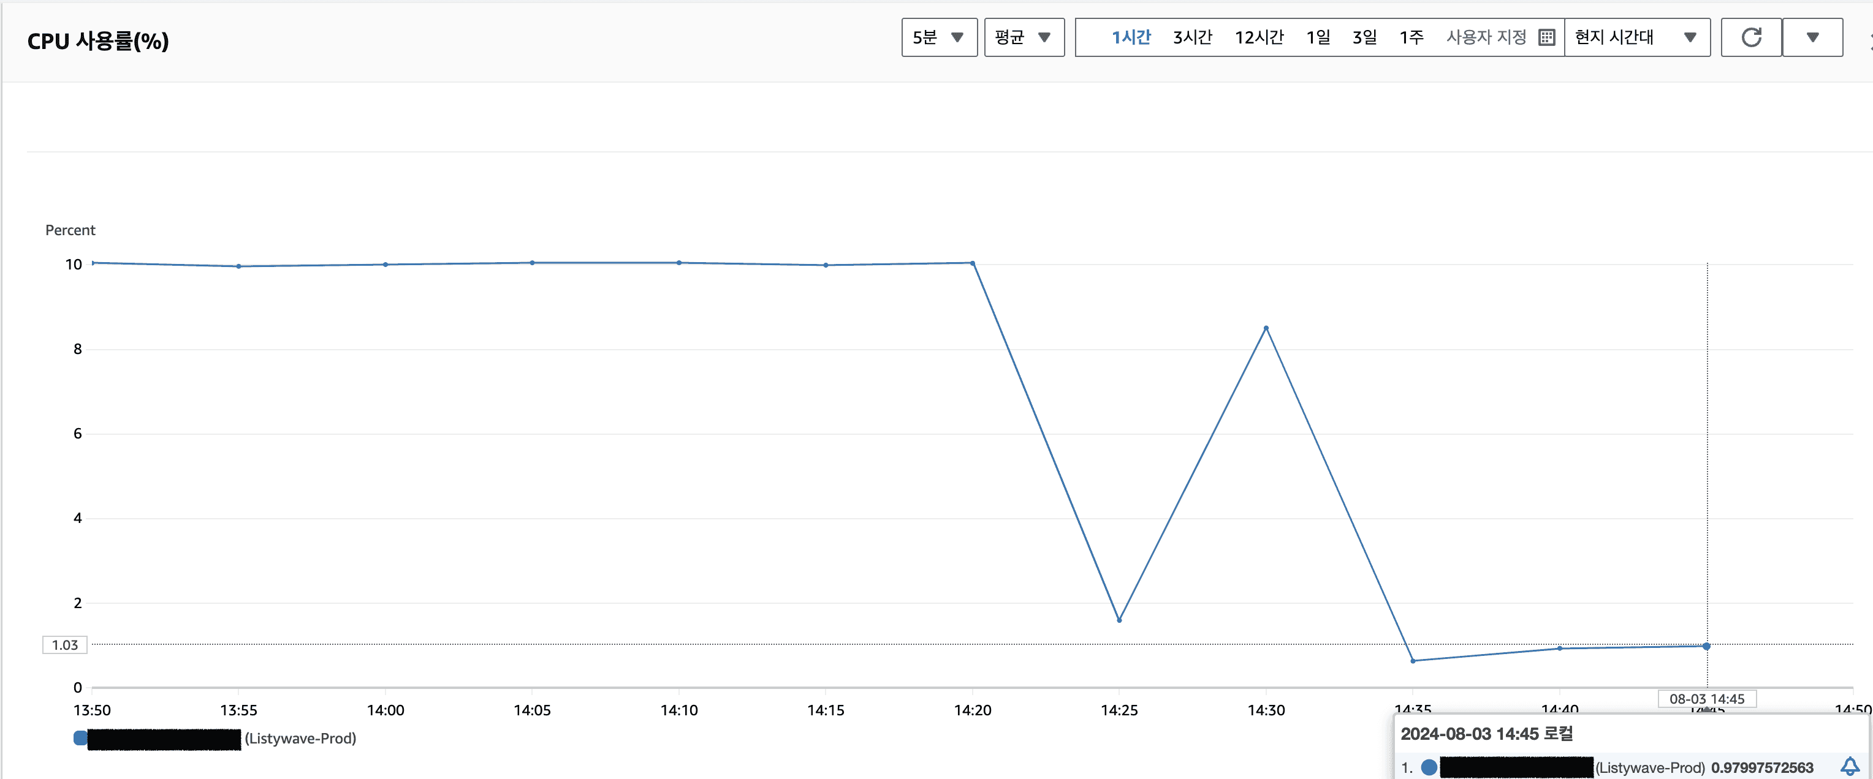Screen dimensions: 1873x779
Task: Switch to the 12시간 time range
Action: pos(1259,37)
